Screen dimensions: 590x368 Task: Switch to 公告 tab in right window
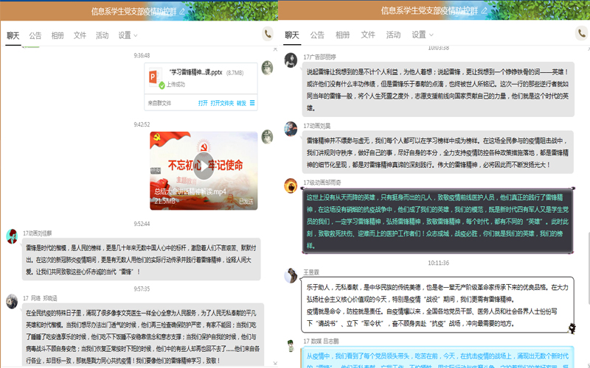tap(317, 35)
